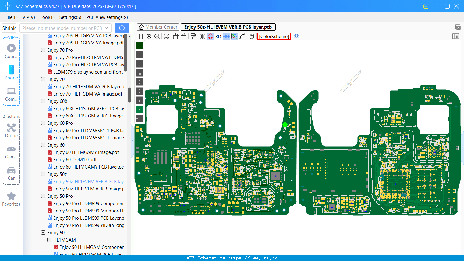Open the right side panel icon
The width and height of the screenshot is (464, 261).
pos(456,36)
